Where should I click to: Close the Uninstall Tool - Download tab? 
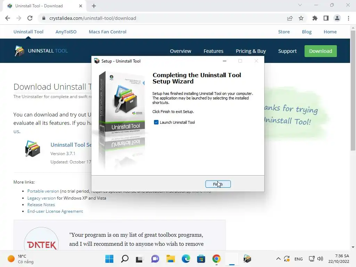[x=81, y=6]
